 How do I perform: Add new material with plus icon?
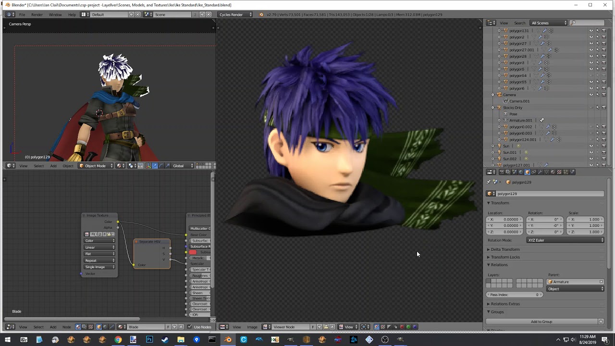point(174,327)
